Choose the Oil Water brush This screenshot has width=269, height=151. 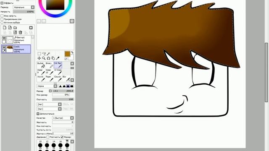58,72
